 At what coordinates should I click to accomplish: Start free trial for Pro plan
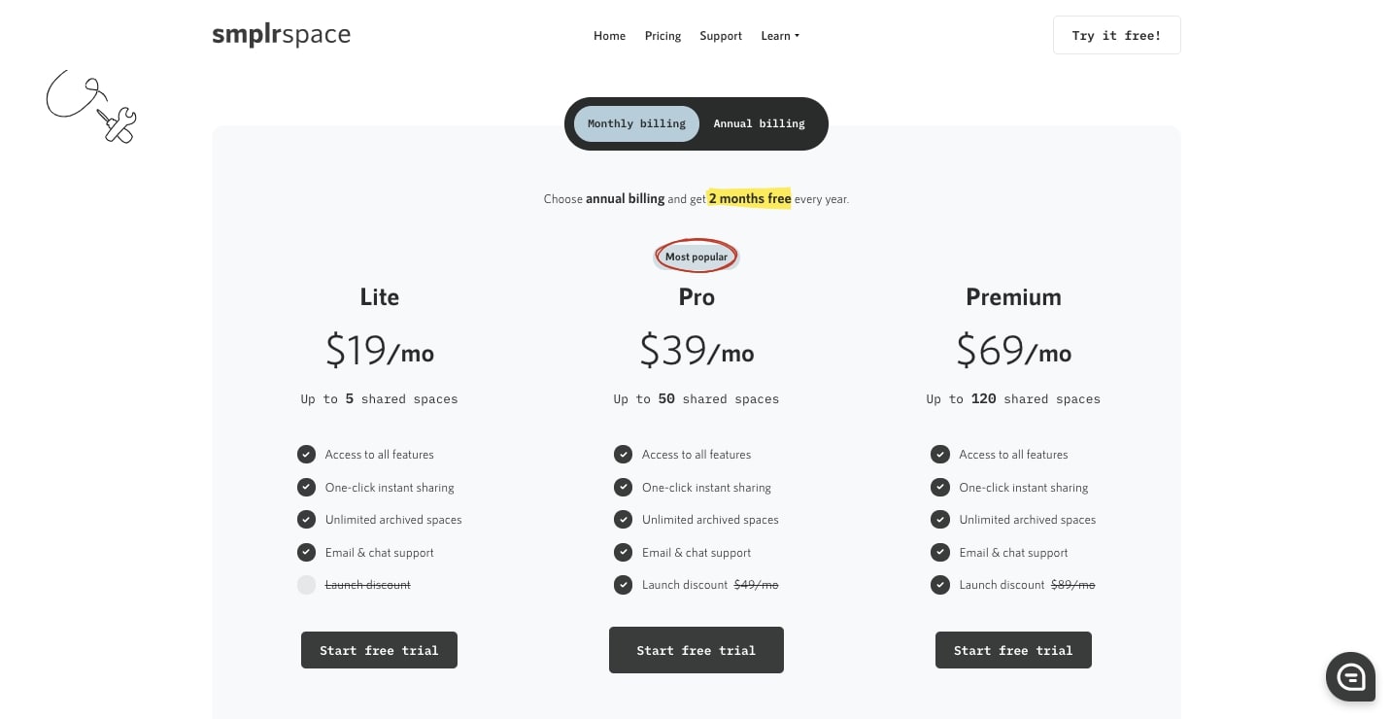(696, 650)
